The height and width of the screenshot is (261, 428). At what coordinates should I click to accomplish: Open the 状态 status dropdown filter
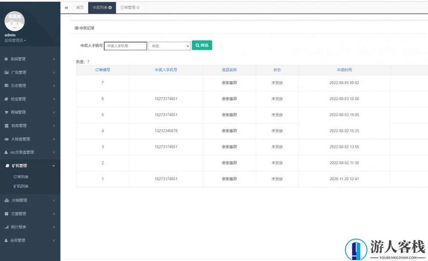169,46
